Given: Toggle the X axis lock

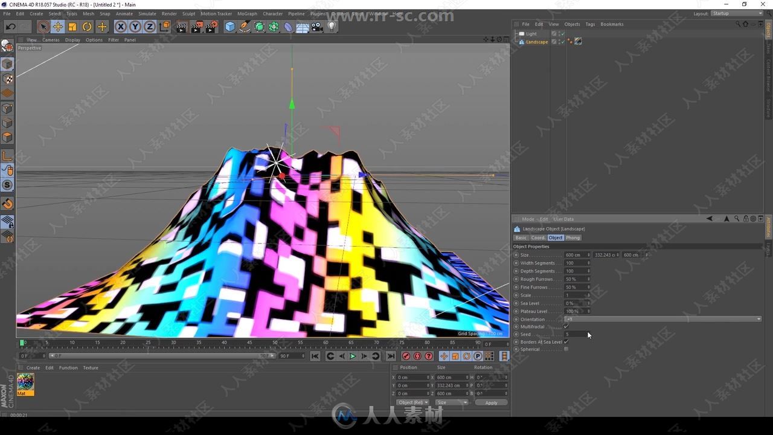Looking at the screenshot, I should tap(121, 27).
